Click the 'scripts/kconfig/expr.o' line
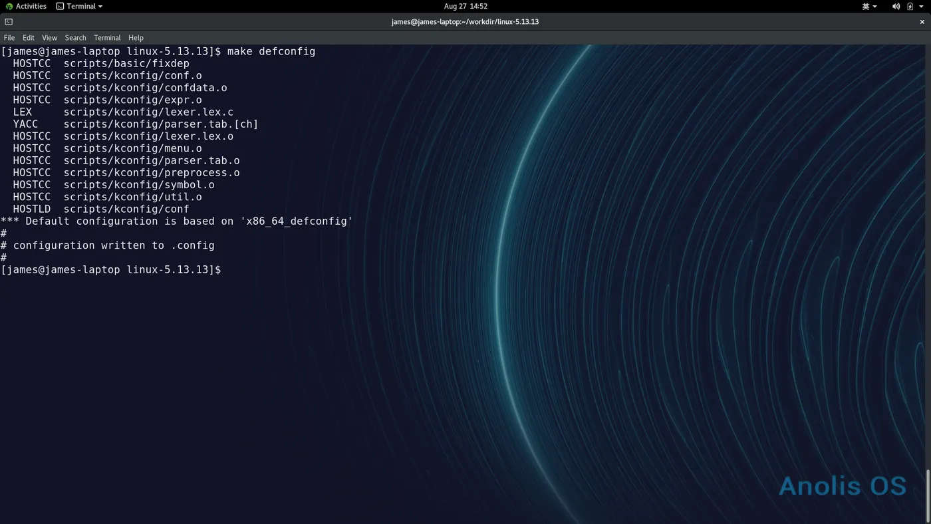 point(133,100)
